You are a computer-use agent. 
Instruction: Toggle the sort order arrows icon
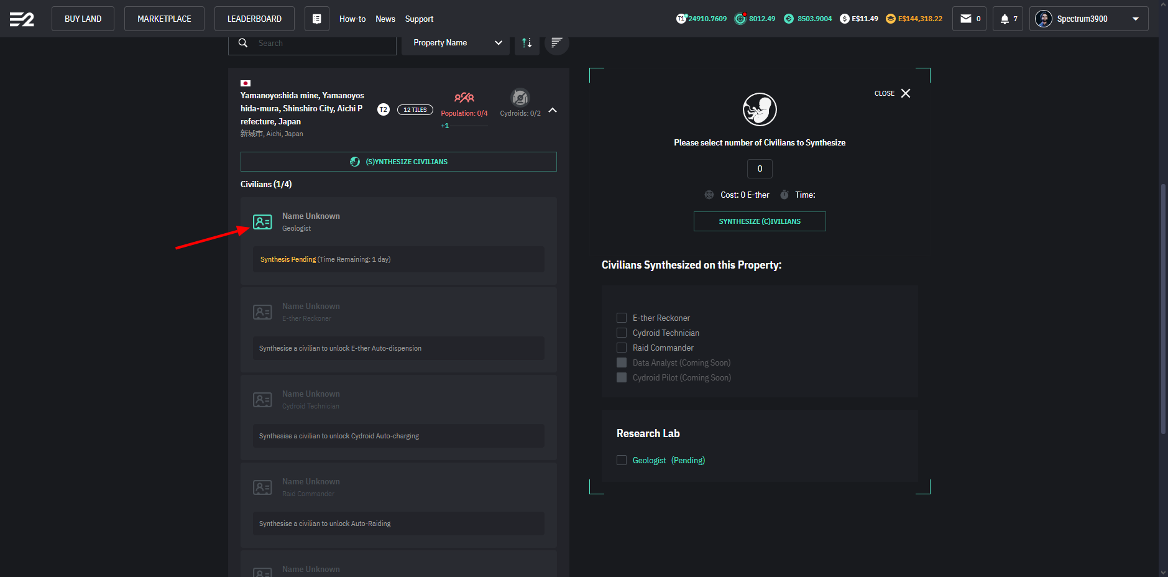(x=527, y=43)
